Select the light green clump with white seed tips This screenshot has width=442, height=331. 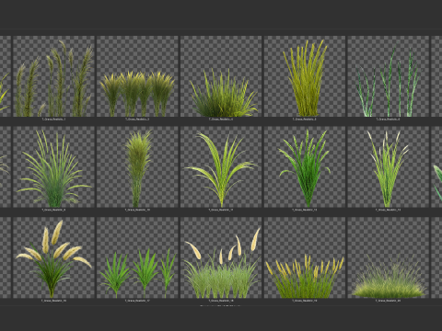point(389,167)
